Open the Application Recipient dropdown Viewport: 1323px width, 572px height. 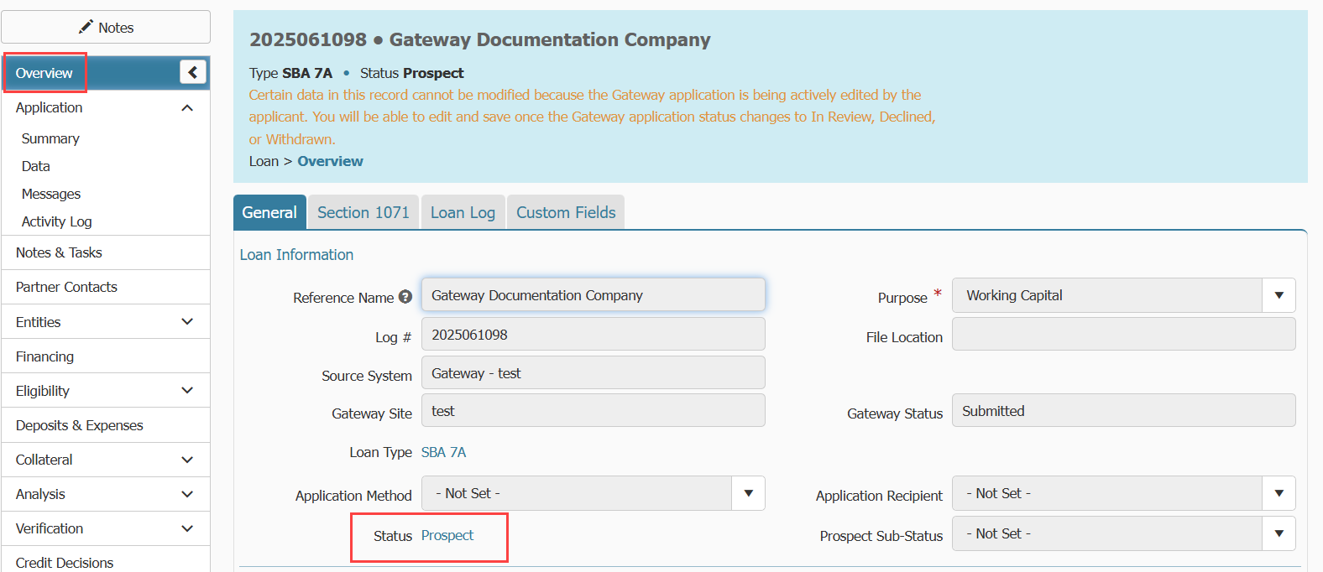point(1279,493)
